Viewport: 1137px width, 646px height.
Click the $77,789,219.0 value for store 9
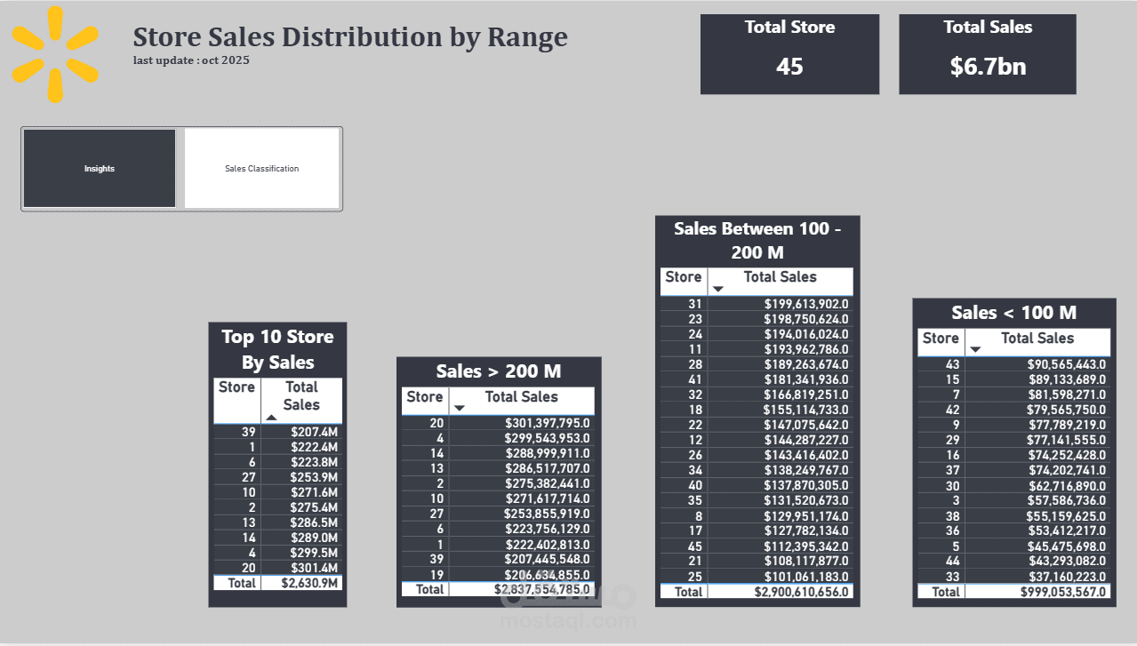[x=1067, y=425]
